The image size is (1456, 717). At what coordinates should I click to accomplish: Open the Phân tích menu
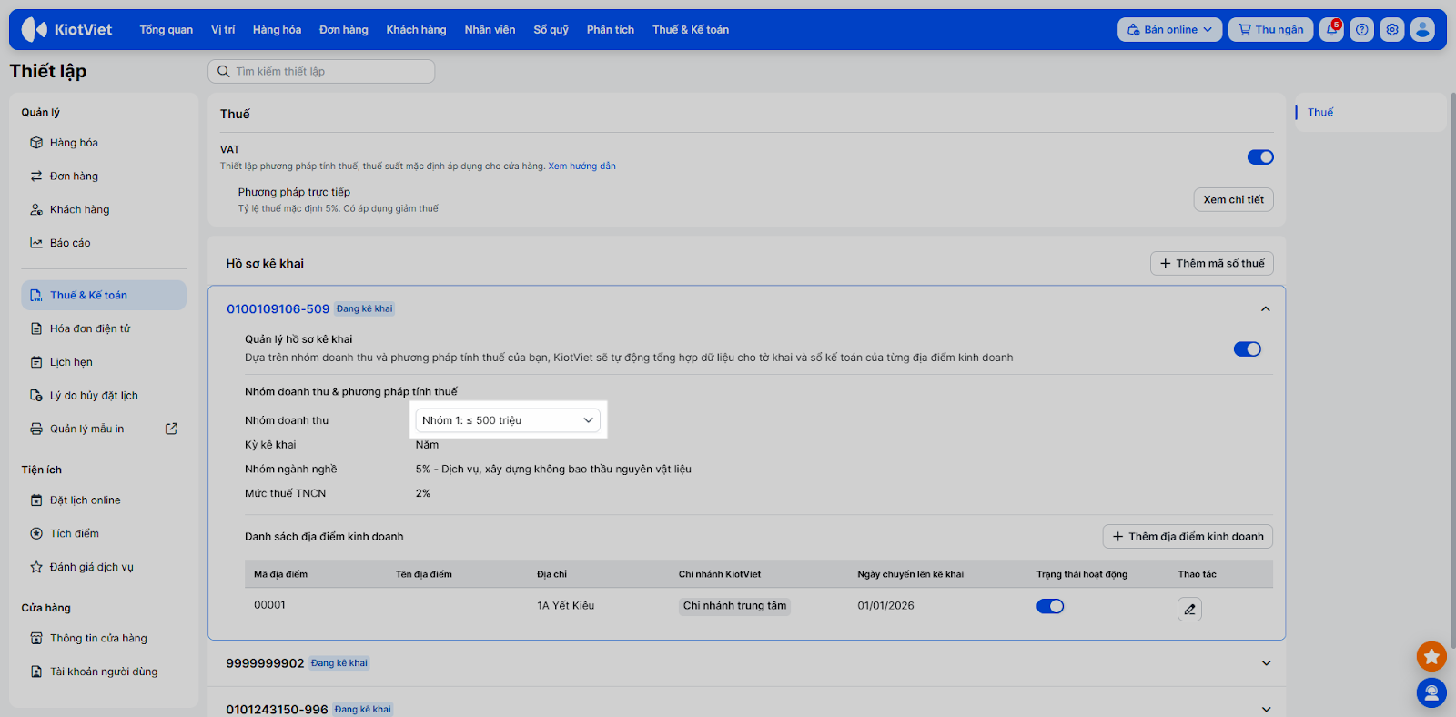click(611, 30)
